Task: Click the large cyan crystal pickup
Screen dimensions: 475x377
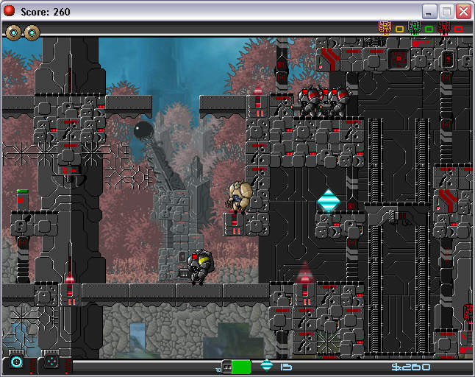Action: tap(328, 200)
